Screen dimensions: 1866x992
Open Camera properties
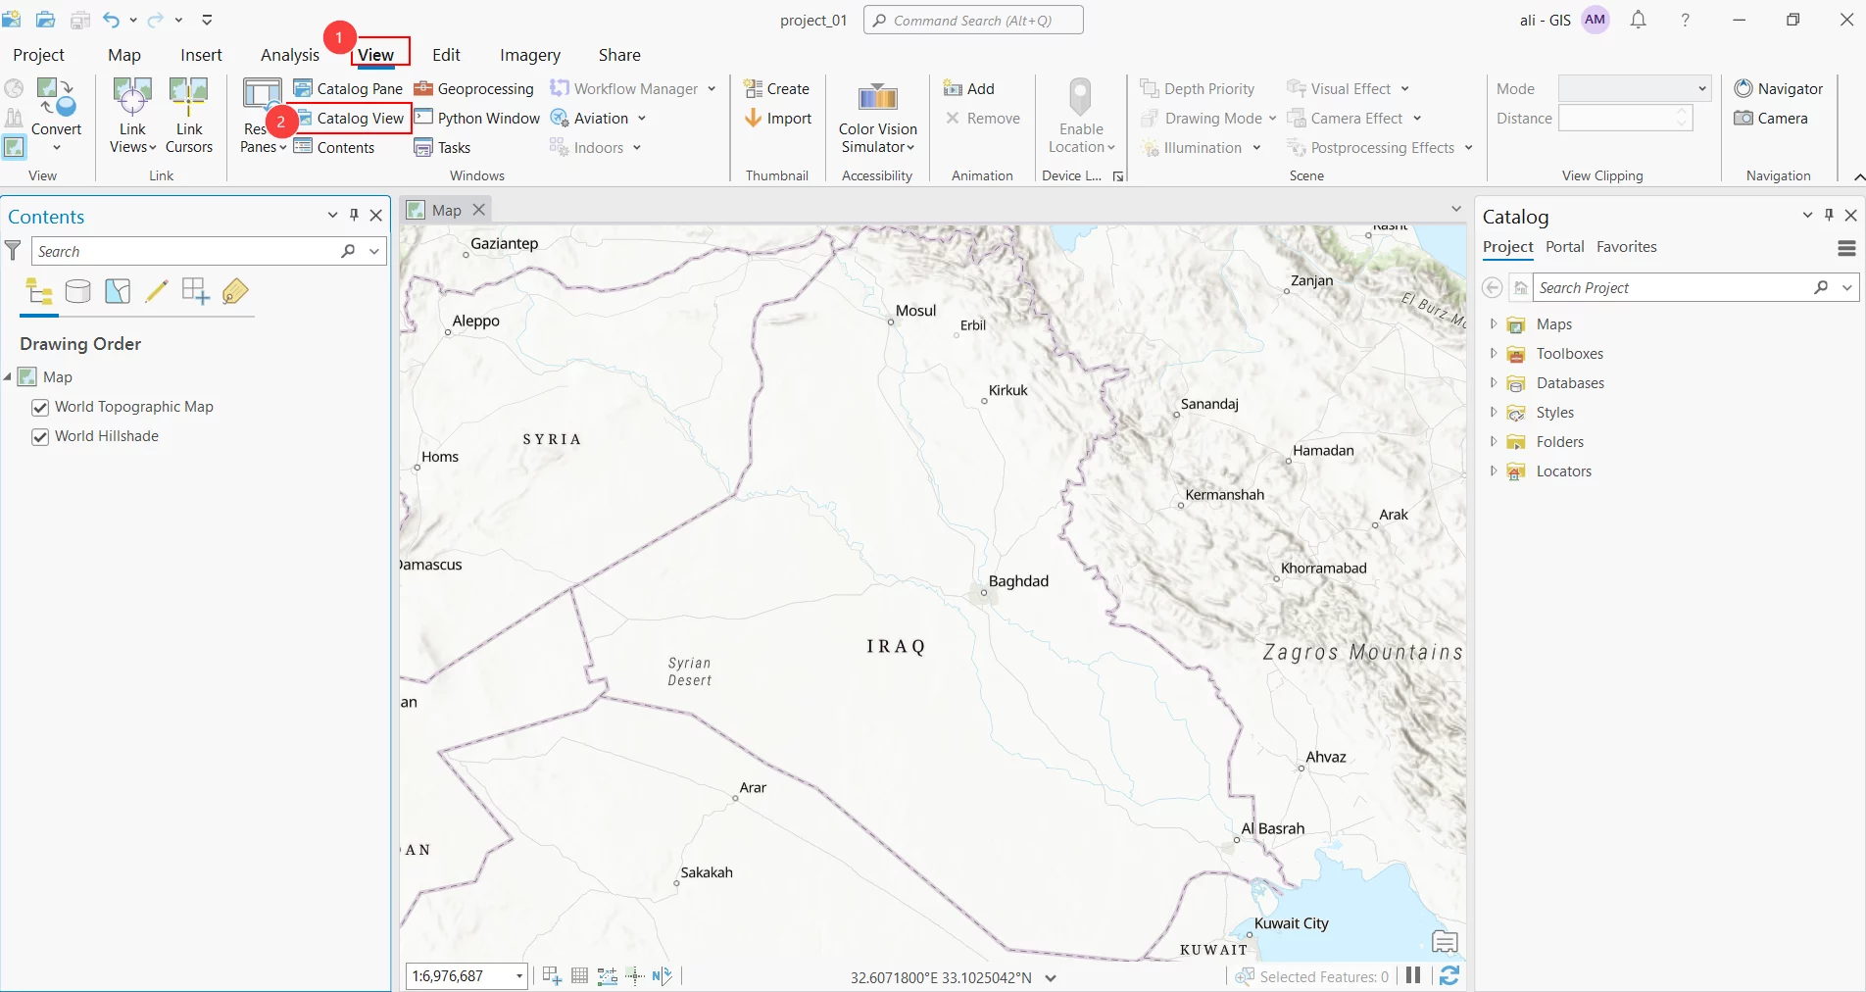(x=1771, y=118)
